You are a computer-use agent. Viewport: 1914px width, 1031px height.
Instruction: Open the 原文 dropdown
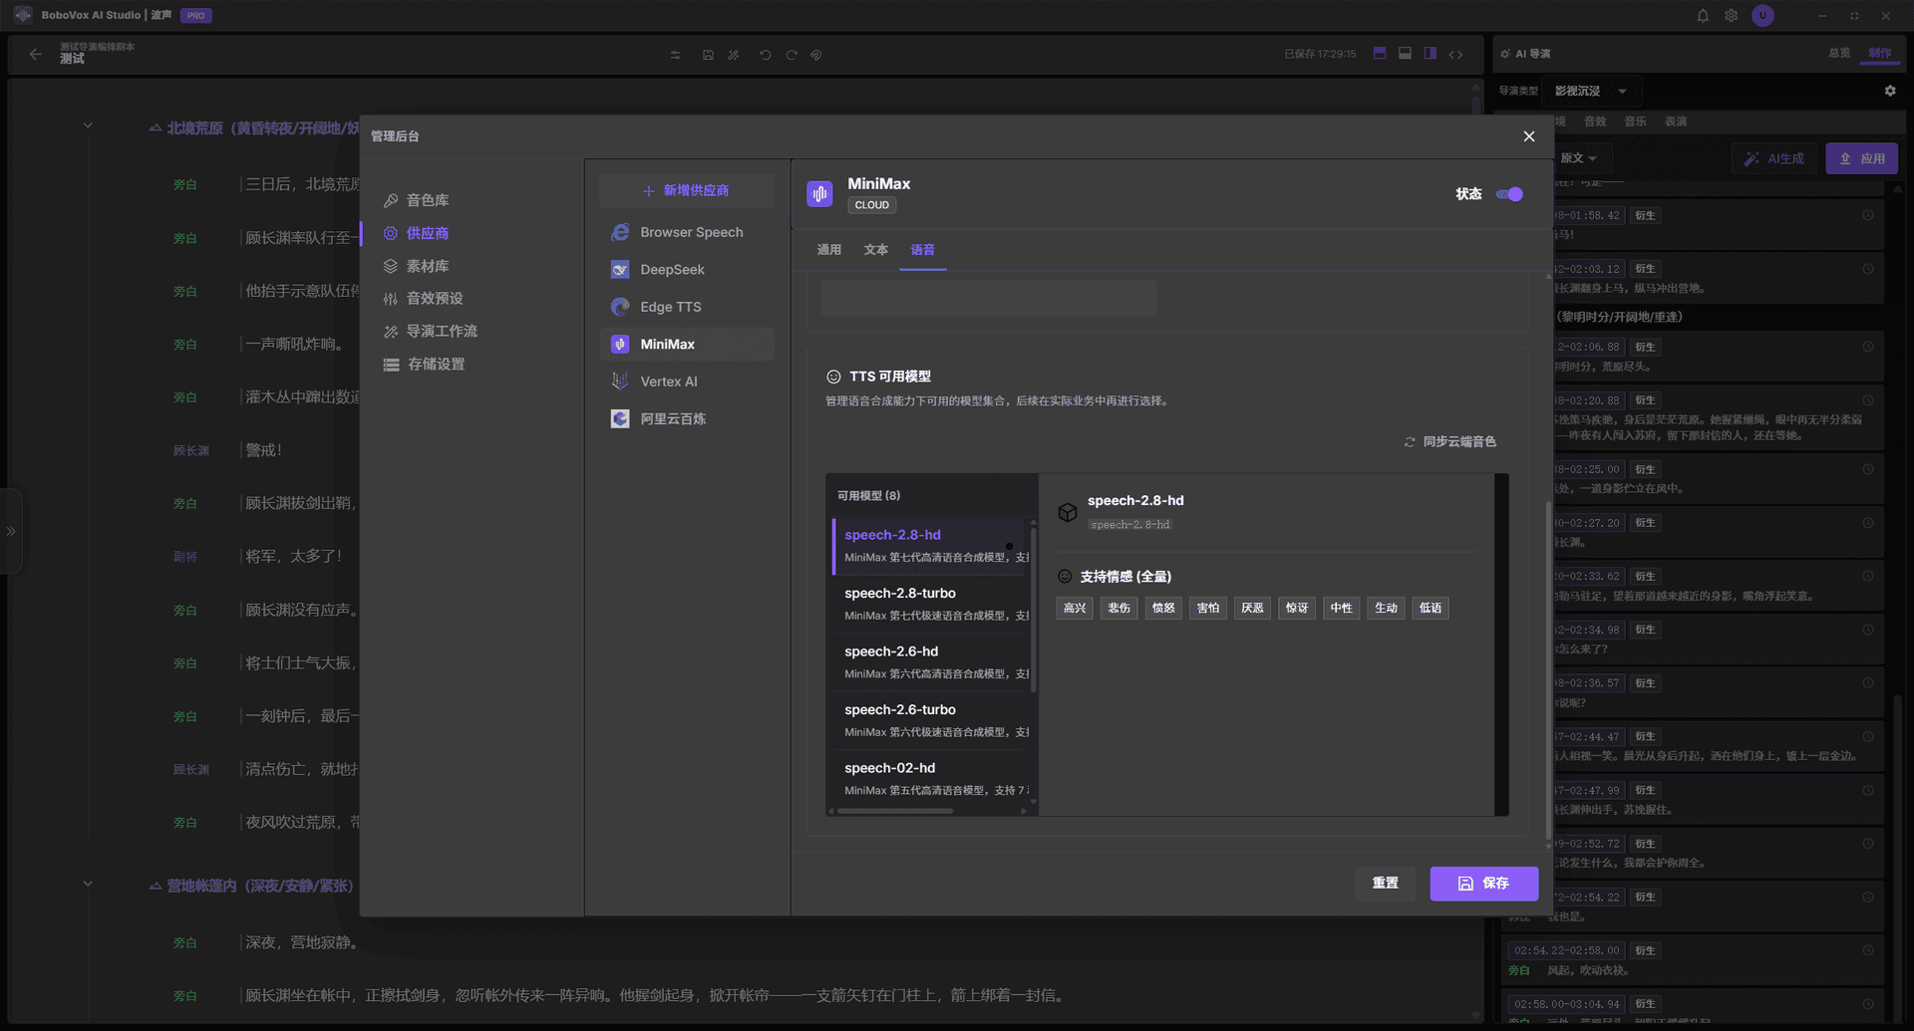(x=1579, y=157)
